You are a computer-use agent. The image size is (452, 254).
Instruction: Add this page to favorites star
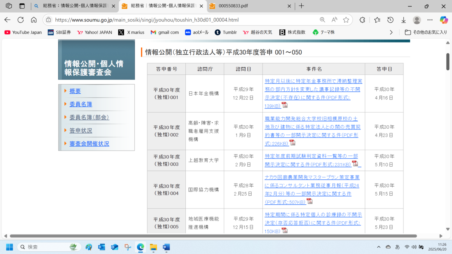coord(346,20)
